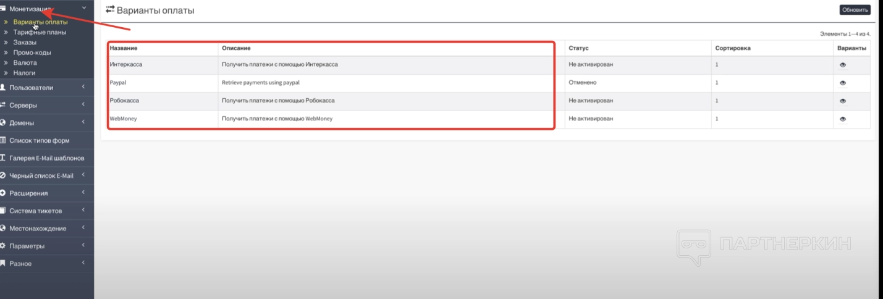
Task: Expand the Черный список E-Mail chevron
Action: click(x=83, y=175)
